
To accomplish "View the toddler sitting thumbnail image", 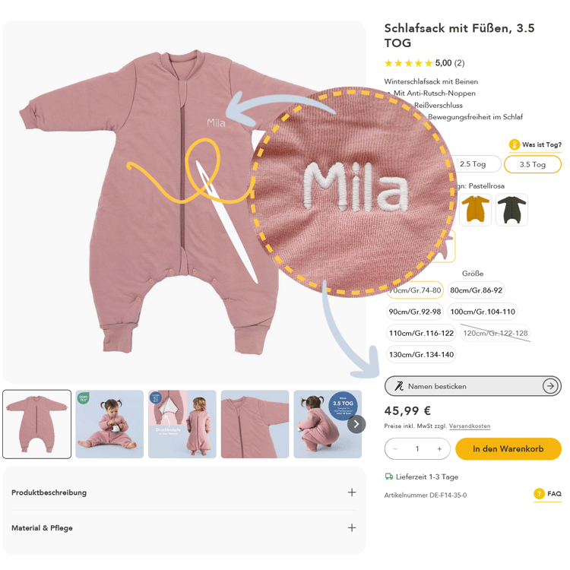I will pyautogui.click(x=109, y=424).
